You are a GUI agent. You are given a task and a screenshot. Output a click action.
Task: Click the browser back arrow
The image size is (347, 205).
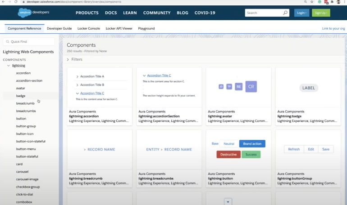click(3, 2)
